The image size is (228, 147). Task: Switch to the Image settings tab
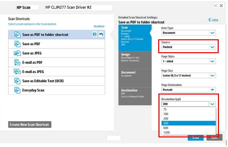pyautogui.click(x=135, y=57)
